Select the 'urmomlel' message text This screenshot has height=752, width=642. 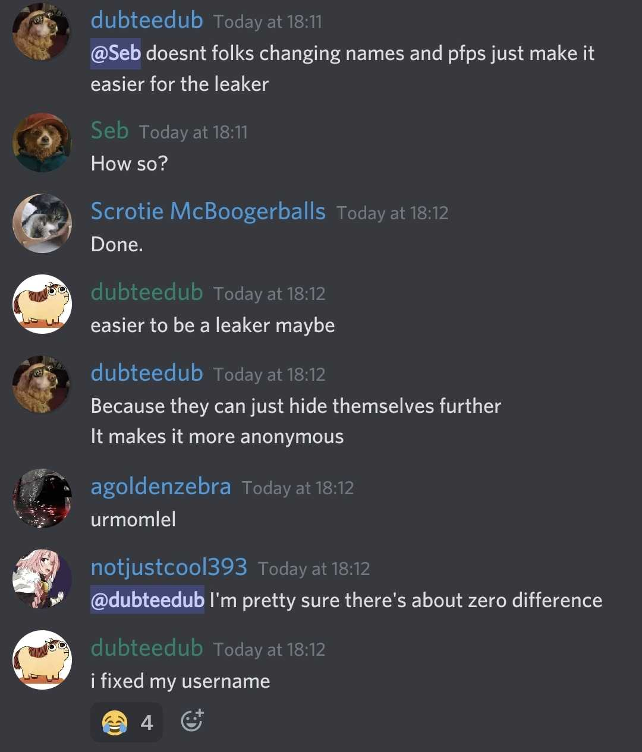(133, 519)
